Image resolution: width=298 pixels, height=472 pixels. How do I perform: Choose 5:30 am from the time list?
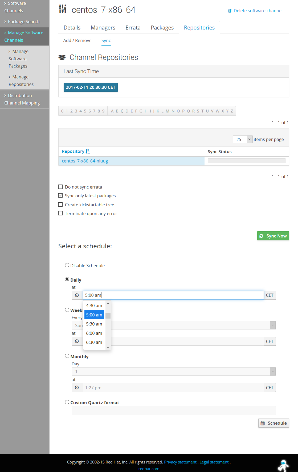coord(94,324)
